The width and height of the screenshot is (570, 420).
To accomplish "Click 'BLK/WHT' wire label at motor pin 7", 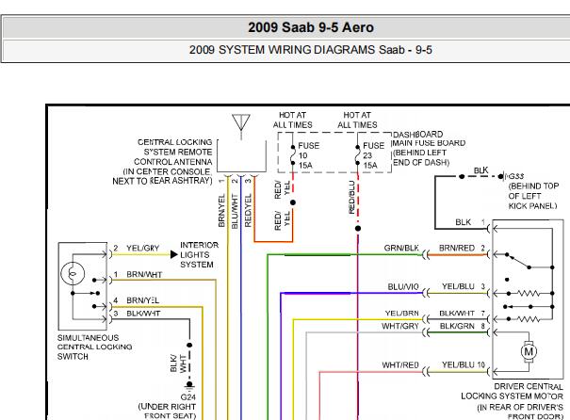I will point(457,314).
